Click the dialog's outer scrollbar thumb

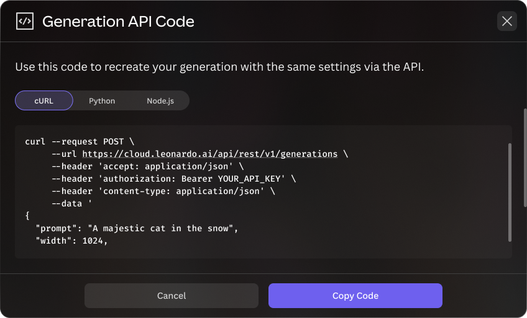pyautogui.click(x=525, y=157)
